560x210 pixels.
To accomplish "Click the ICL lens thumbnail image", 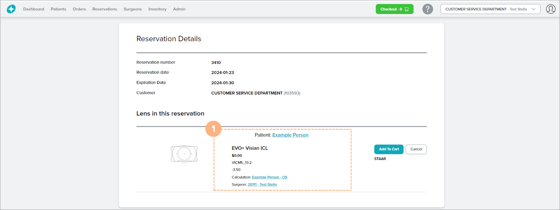I will coord(184,153).
